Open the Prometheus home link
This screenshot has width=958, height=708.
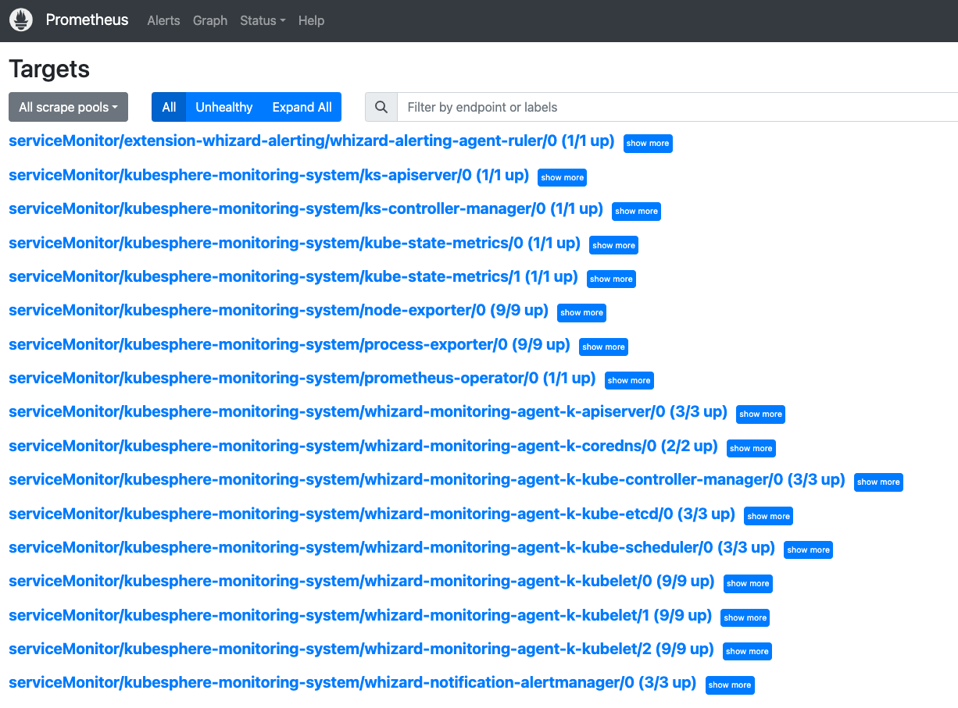(87, 20)
